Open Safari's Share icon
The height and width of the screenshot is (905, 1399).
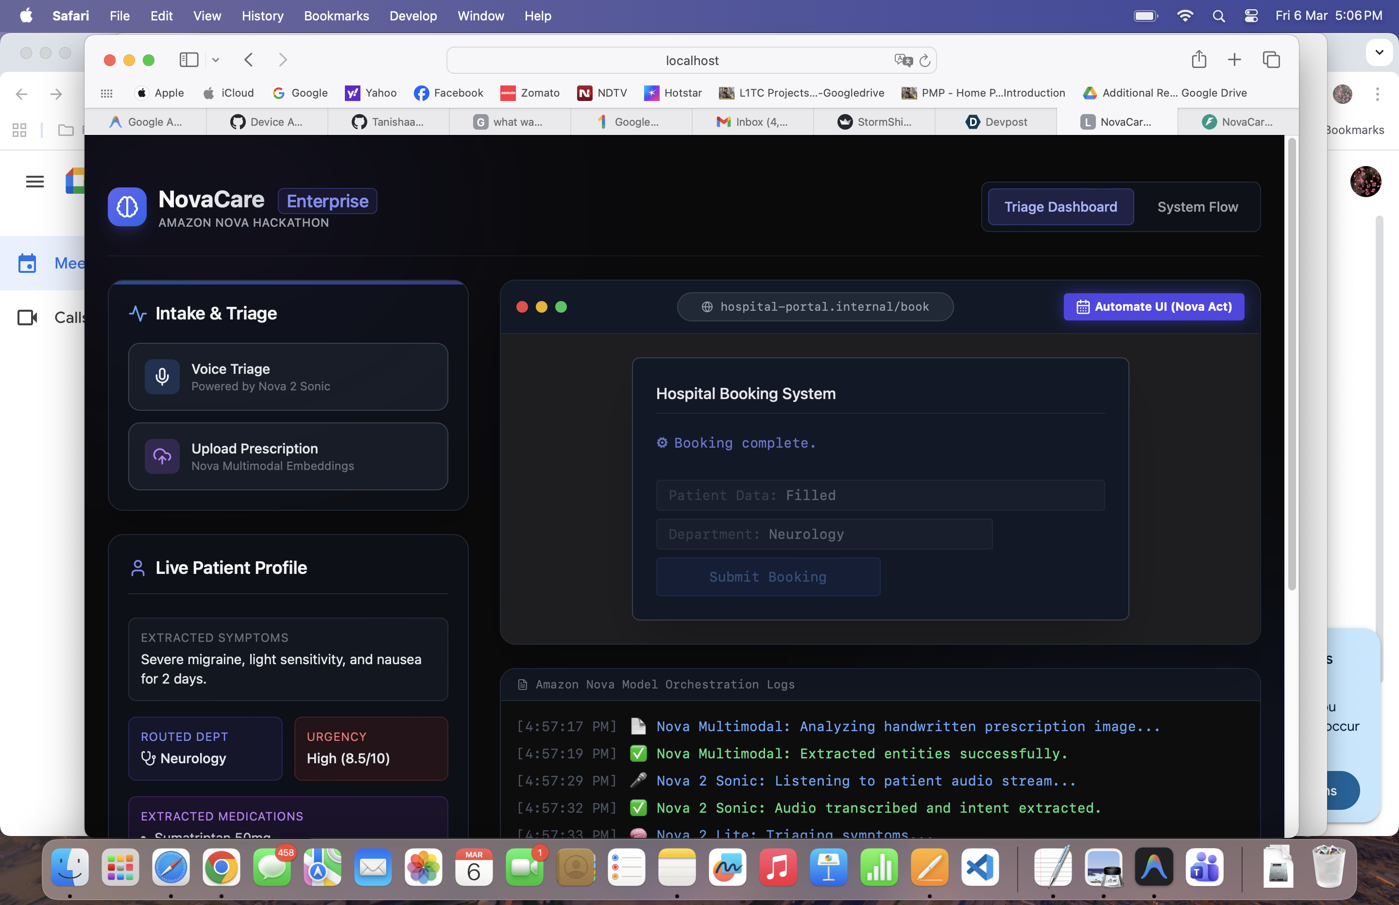pos(1198,59)
